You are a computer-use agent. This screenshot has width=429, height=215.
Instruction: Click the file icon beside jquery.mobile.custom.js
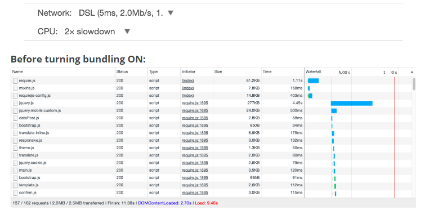15,110
